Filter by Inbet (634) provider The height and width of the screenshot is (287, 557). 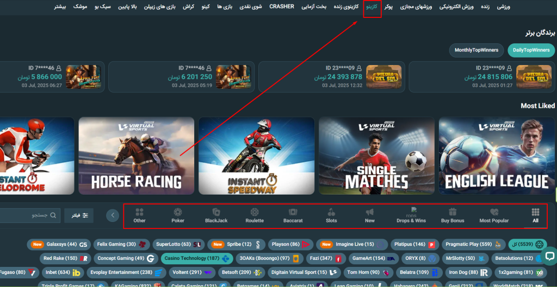pos(63,273)
